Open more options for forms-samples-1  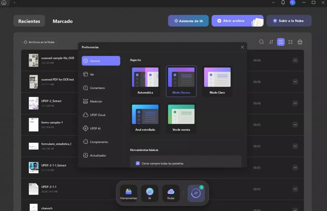point(295,125)
